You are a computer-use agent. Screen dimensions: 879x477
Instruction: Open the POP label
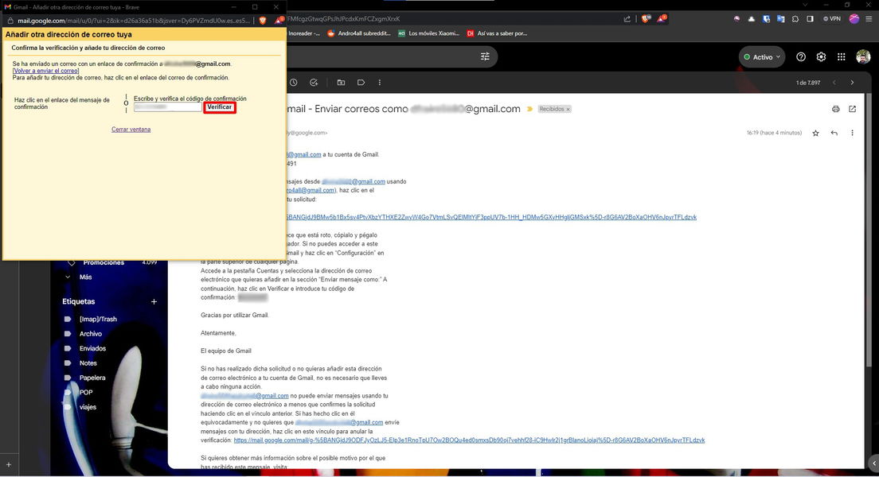tap(86, 393)
